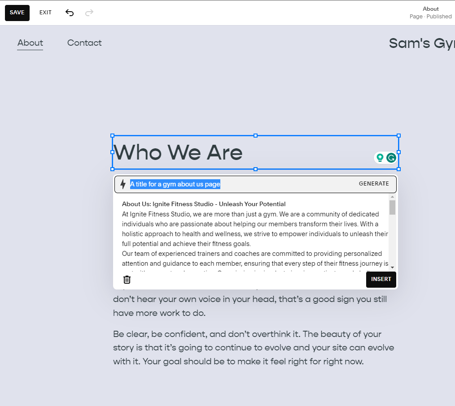Click the scrollbar up arrow

click(392, 197)
